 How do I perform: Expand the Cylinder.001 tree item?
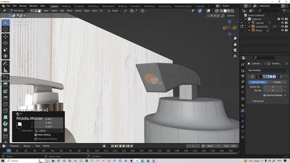click(249, 27)
